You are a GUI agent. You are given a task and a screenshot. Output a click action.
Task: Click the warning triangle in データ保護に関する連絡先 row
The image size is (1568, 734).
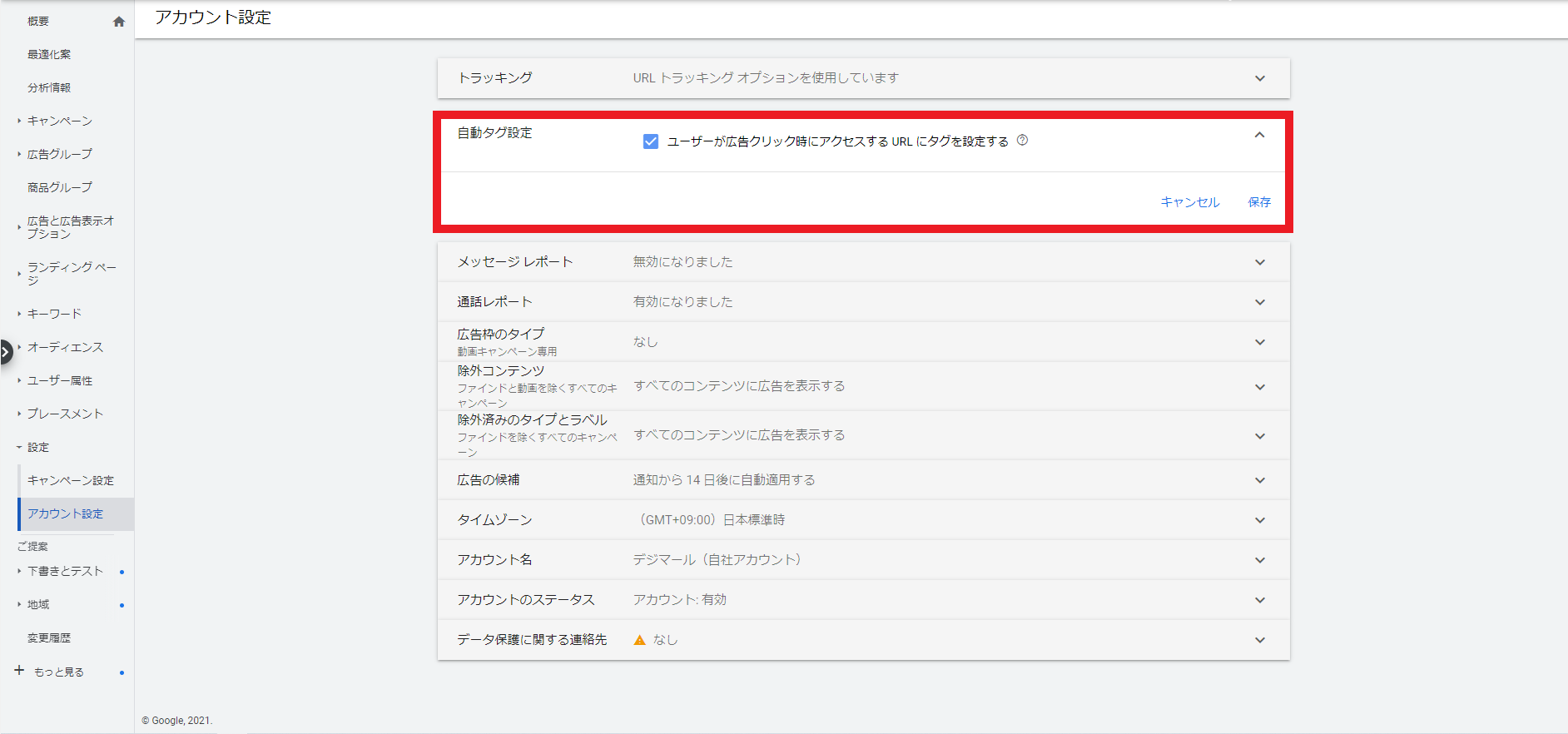pos(639,640)
